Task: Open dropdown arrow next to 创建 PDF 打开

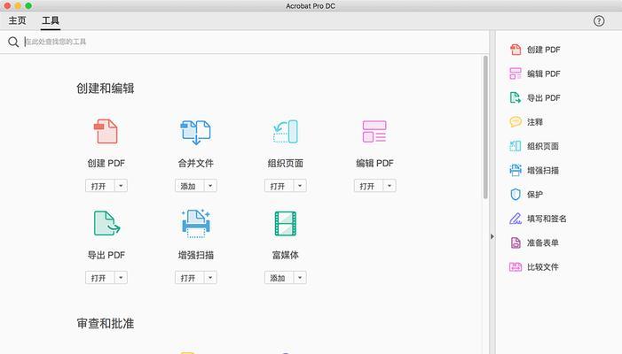Action: pos(121,186)
